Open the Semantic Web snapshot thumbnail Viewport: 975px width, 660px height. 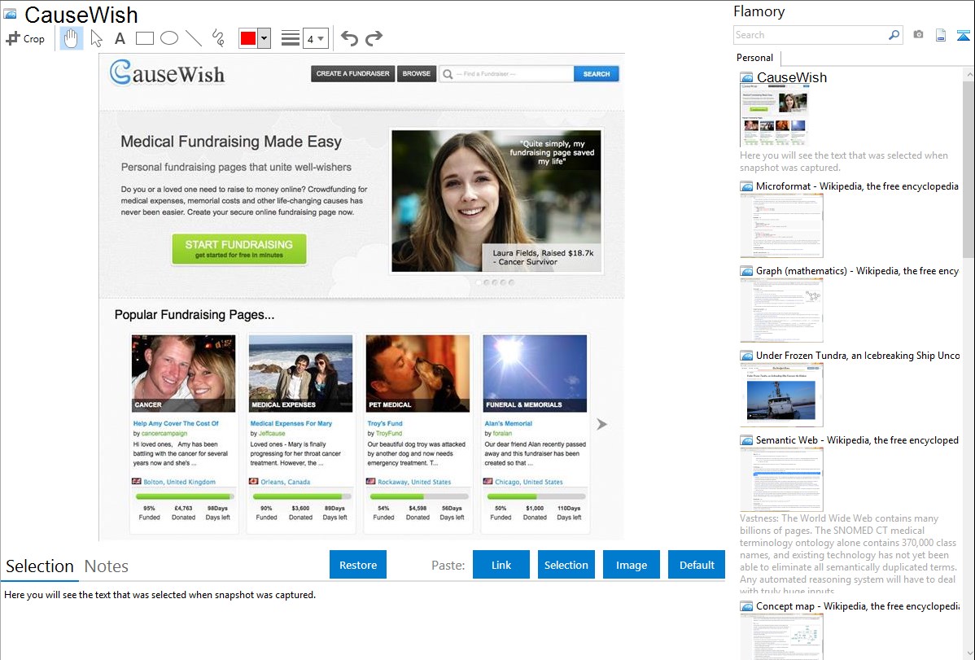[x=781, y=479]
